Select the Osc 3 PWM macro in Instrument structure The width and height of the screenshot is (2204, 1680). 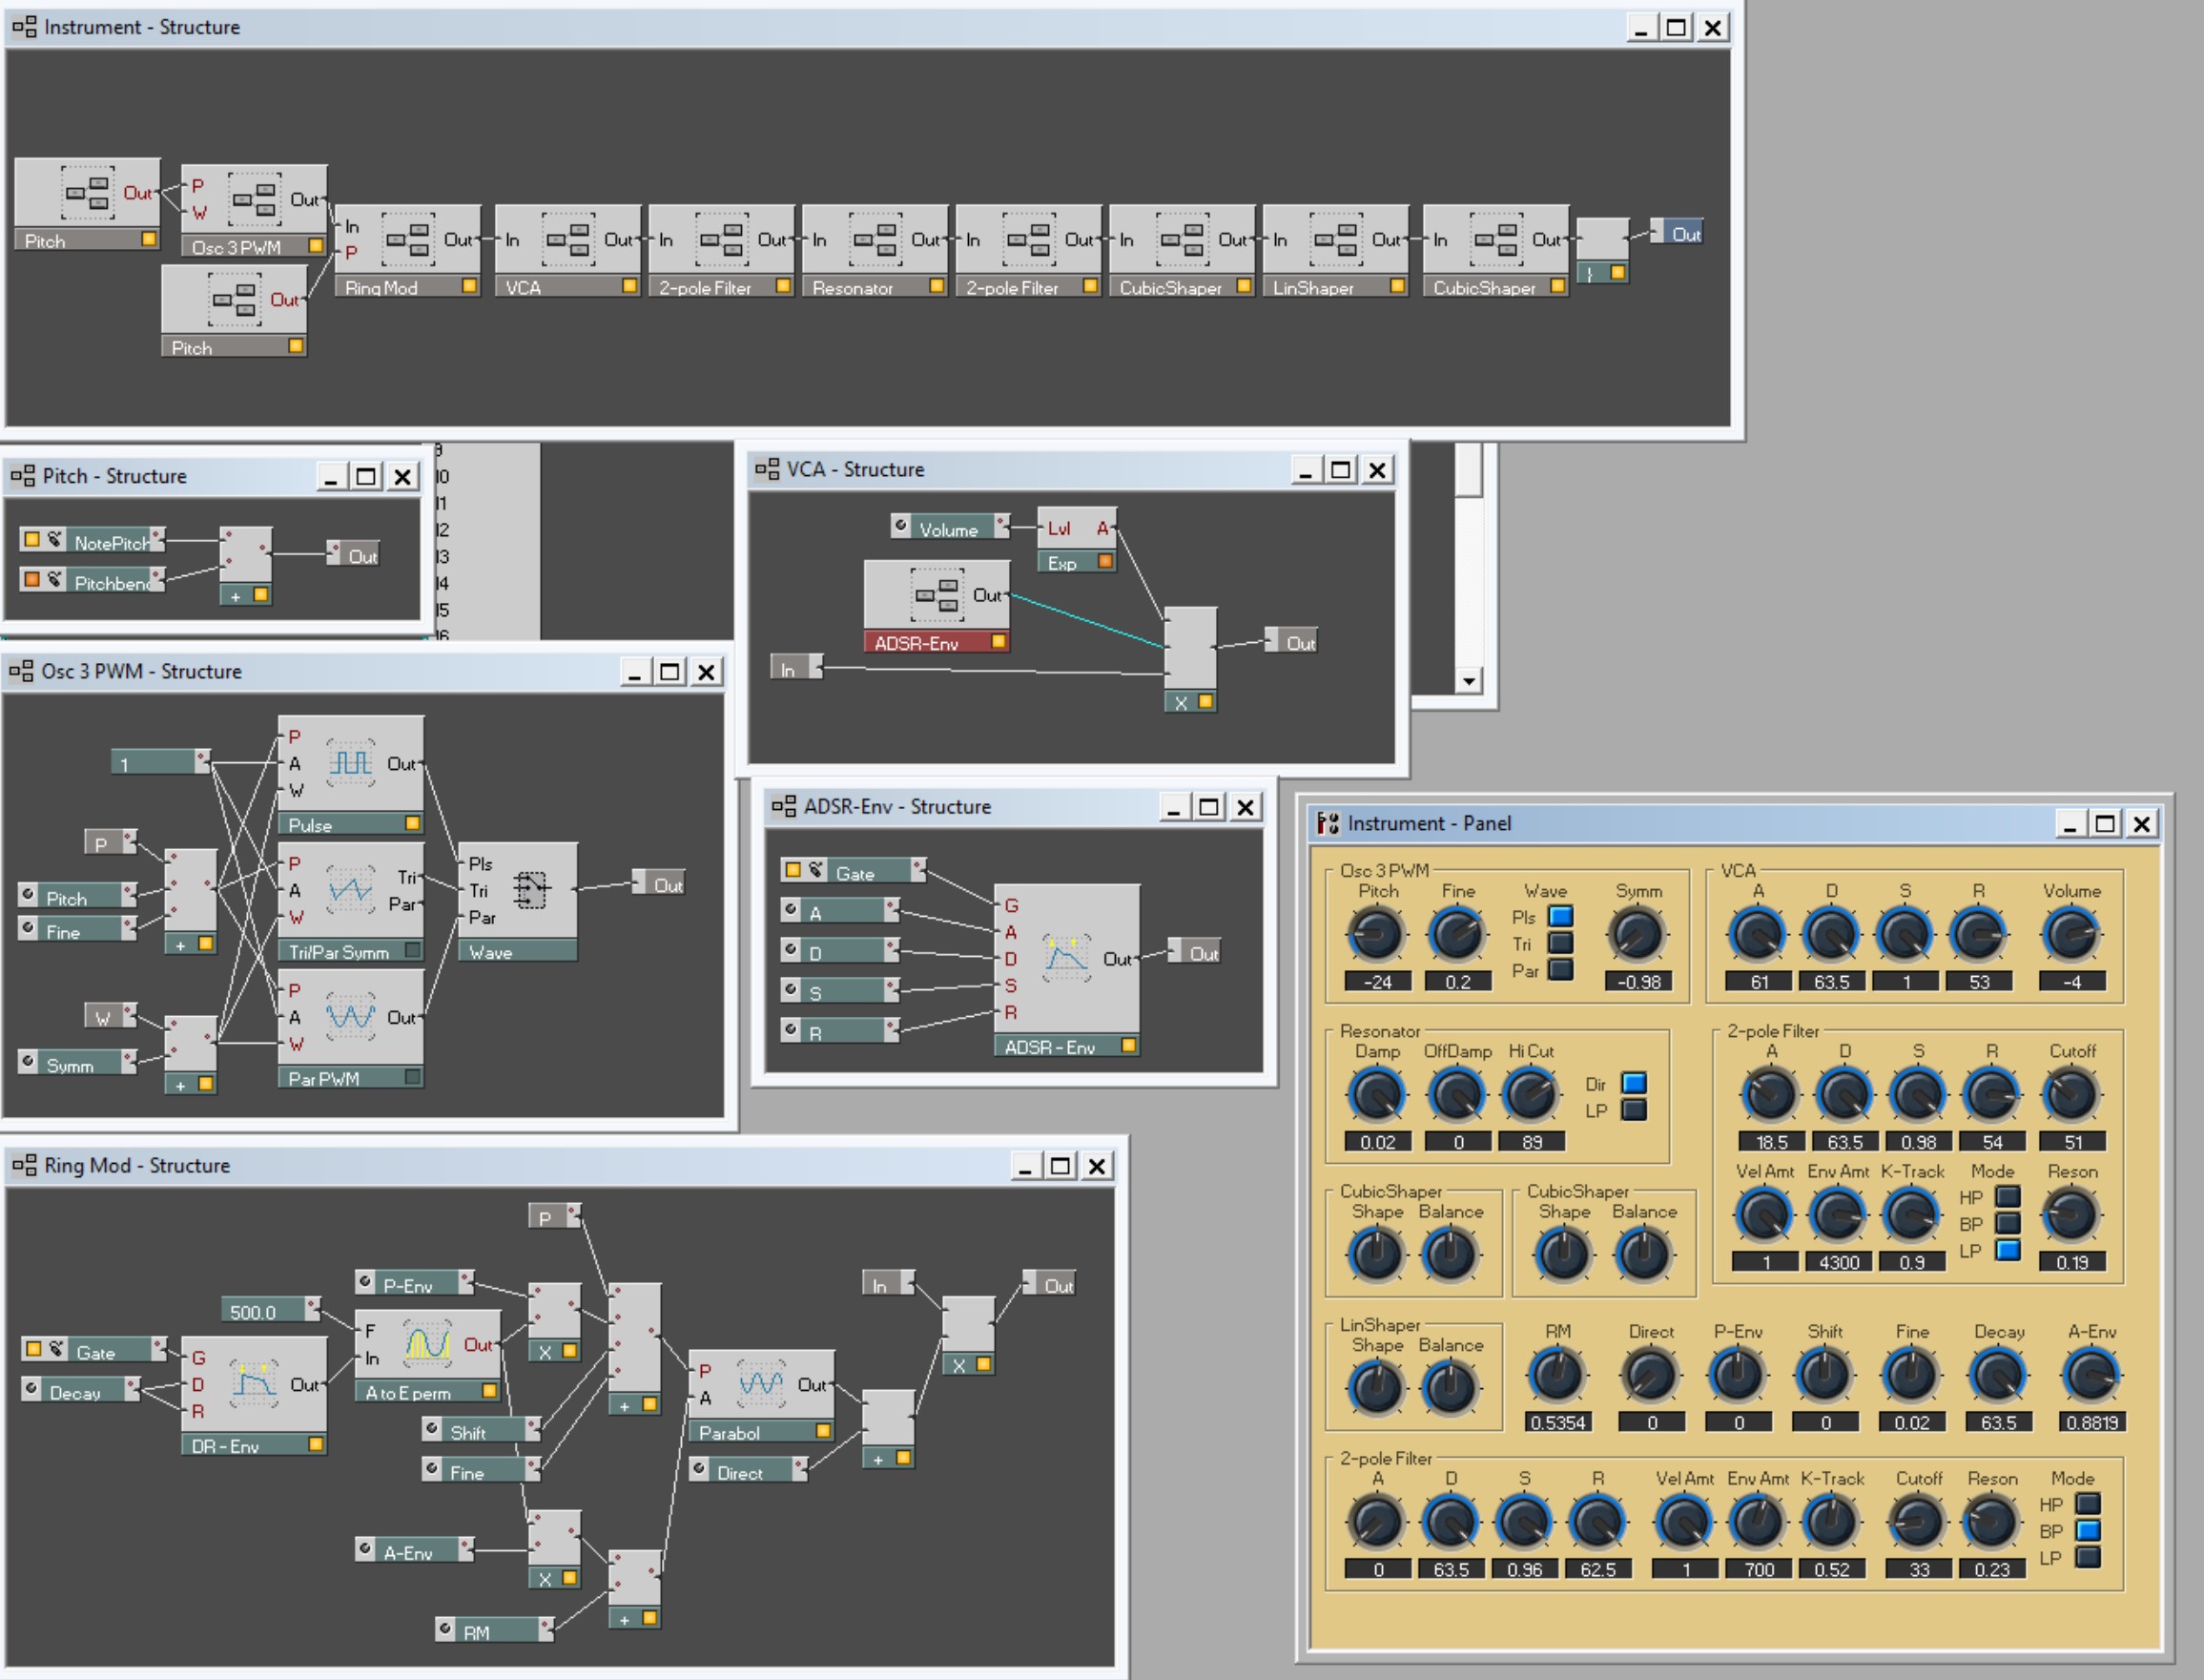[x=254, y=210]
